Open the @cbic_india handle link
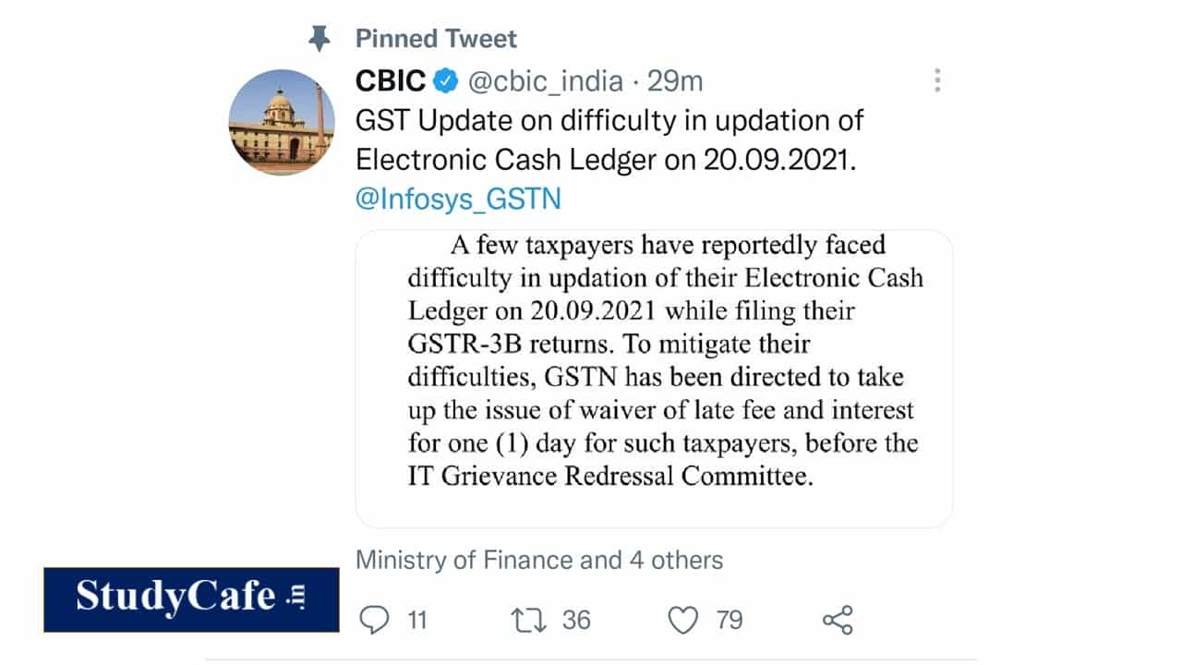The height and width of the screenshot is (665, 1182). pyautogui.click(x=546, y=81)
